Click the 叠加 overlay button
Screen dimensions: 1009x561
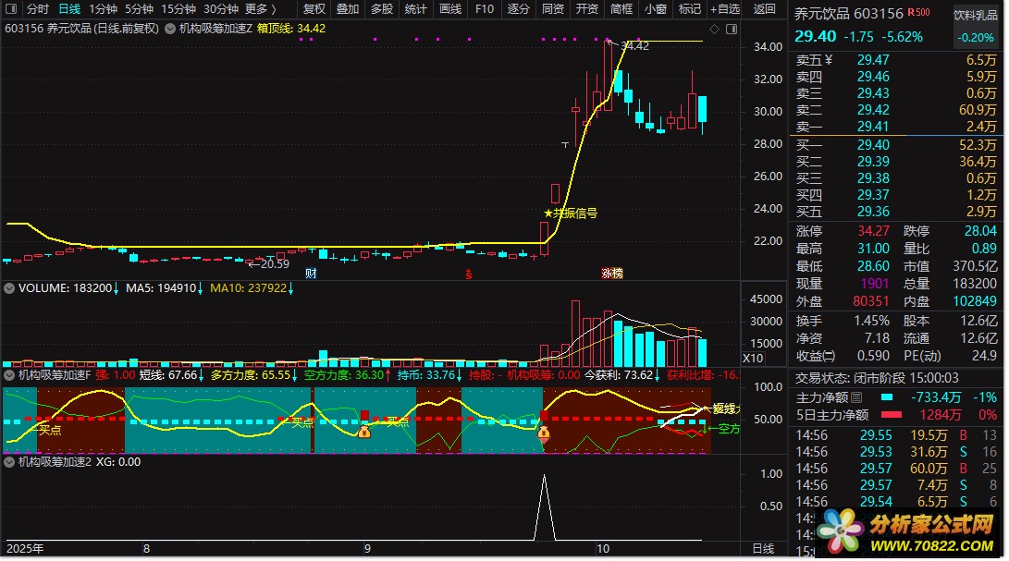click(x=348, y=9)
